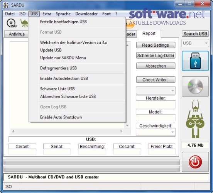Click the red power icon button

[x=195, y=162]
